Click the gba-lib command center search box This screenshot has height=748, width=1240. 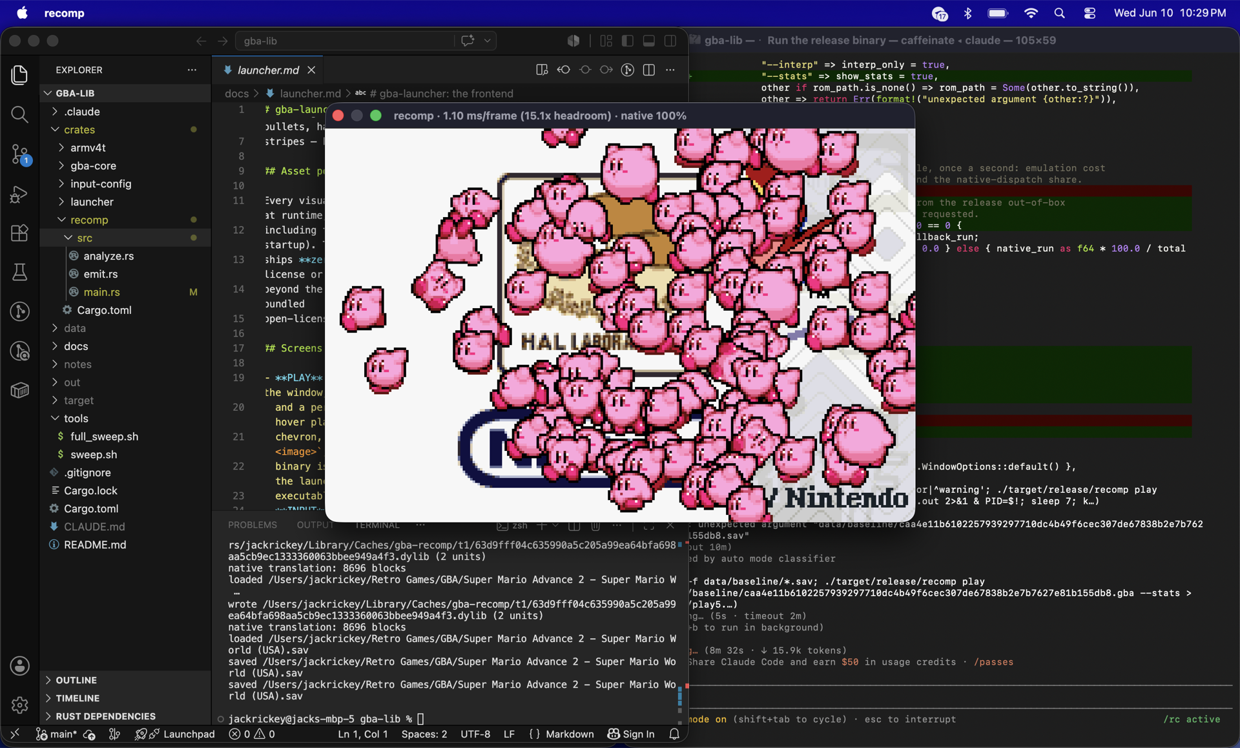(346, 41)
